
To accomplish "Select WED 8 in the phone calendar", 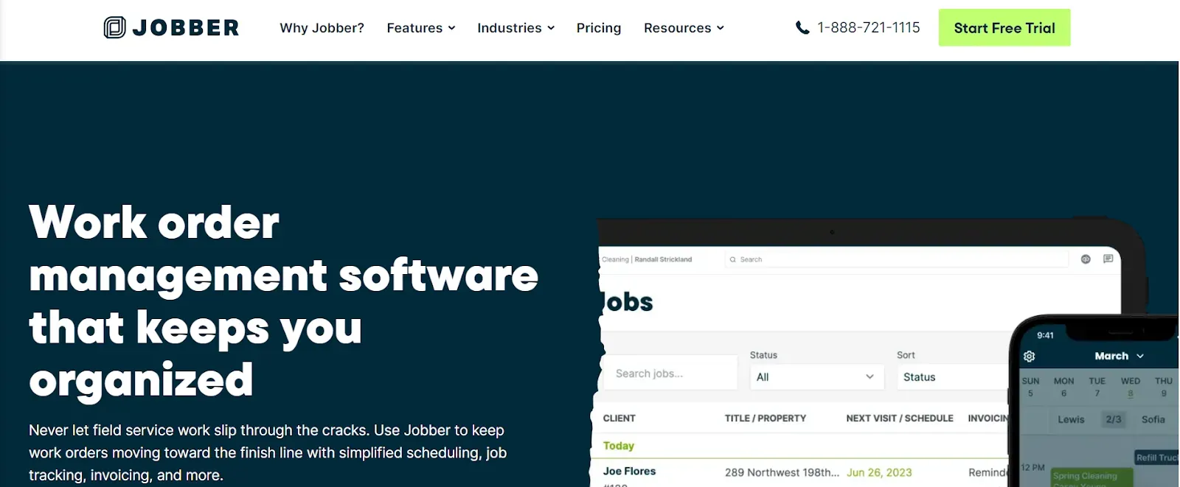I will pyautogui.click(x=1130, y=387).
